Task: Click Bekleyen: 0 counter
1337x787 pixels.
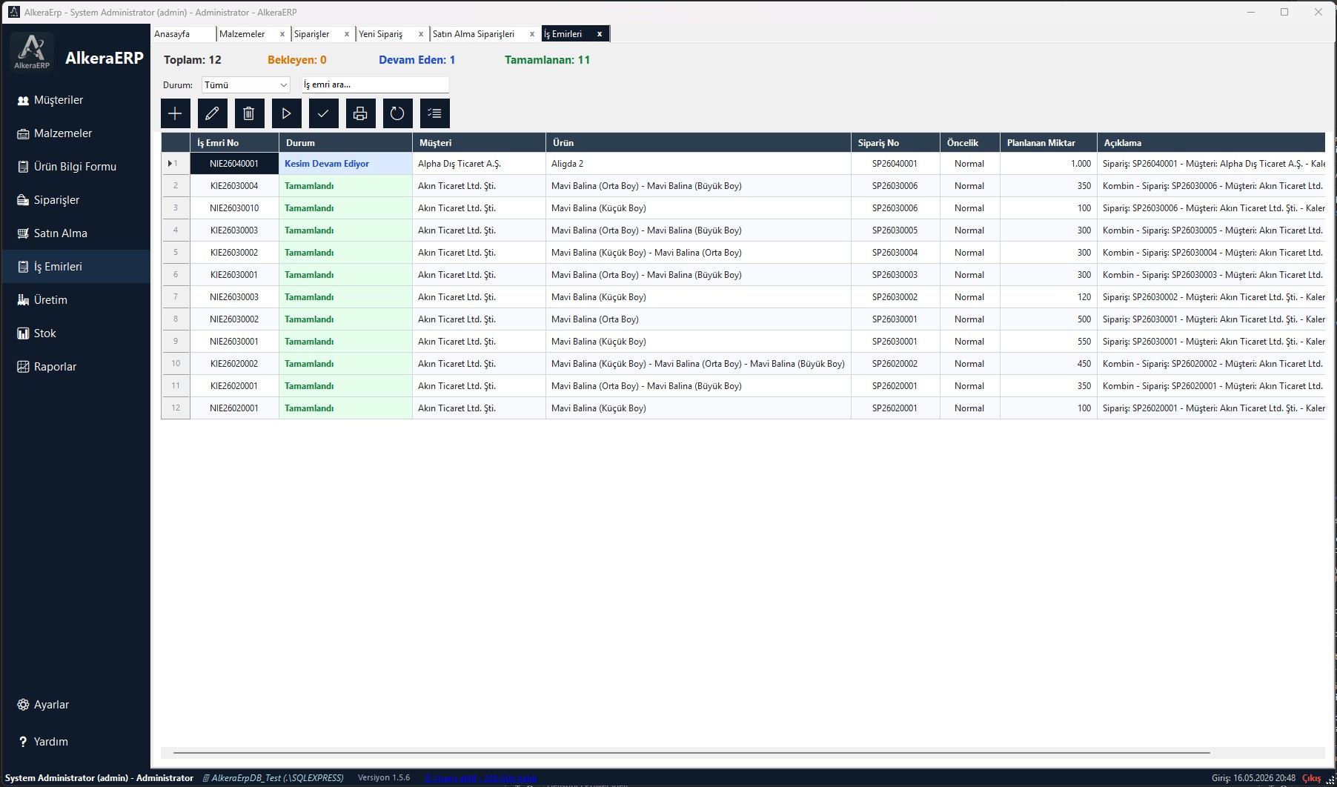Action: (x=296, y=60)
